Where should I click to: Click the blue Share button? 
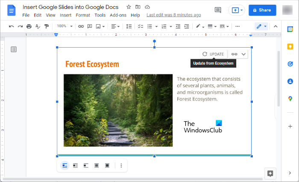262,10
